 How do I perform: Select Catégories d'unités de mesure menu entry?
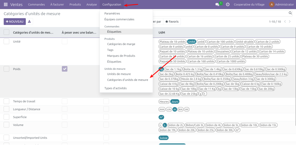tap(128, 80)
